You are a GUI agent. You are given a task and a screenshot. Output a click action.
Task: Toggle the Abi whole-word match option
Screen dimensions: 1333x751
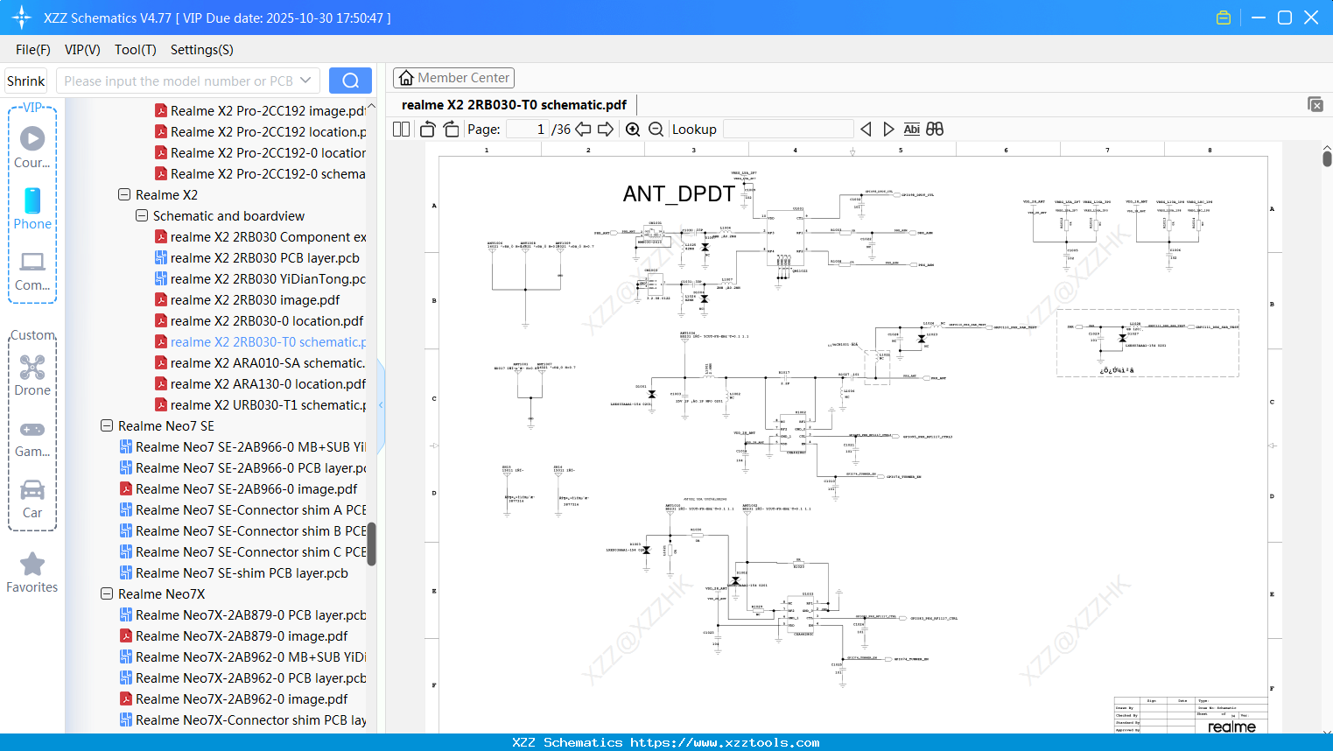[911, 130]
